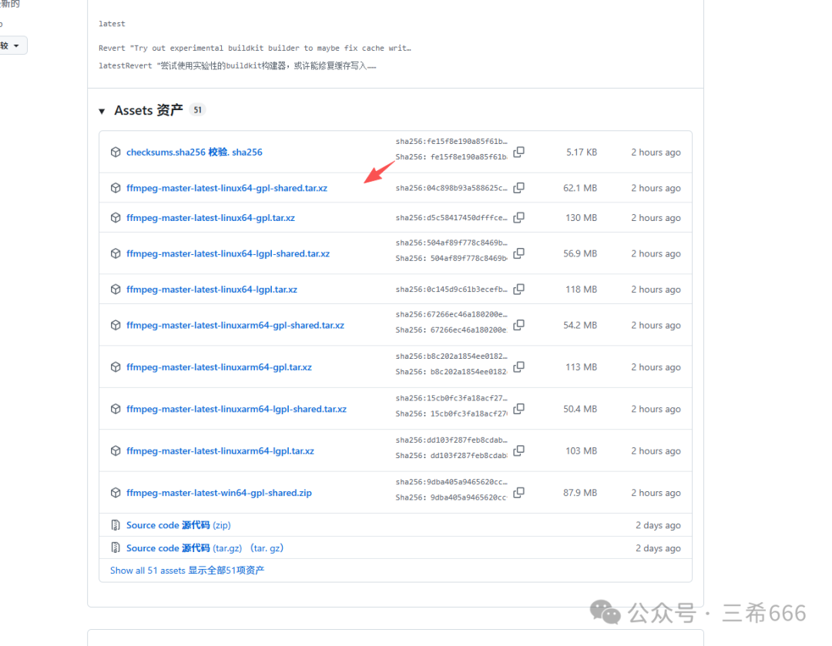Image resolution: width=832 pixels, height=646 pixels.
Task: Click Show all 51 assets link
Action: 186,570
